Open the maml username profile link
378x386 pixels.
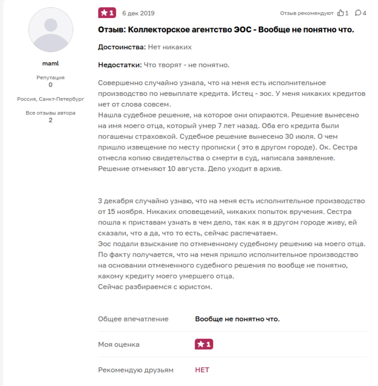pyautogui.click(x=51, y=64)
